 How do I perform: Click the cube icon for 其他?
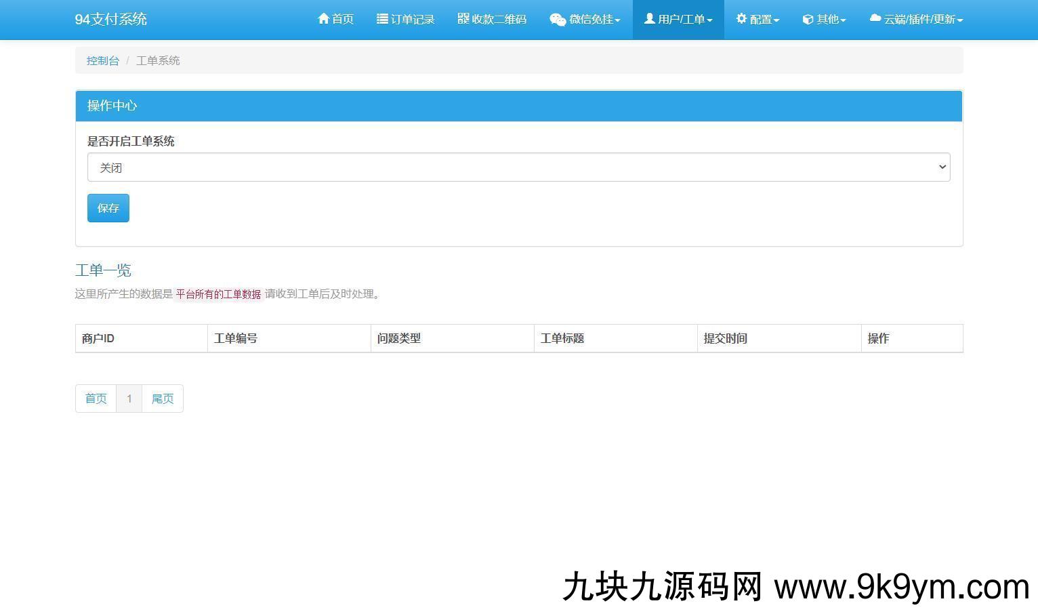[x=808, y=20]
